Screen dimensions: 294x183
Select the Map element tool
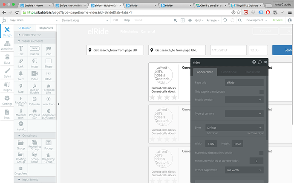[21, 88]
